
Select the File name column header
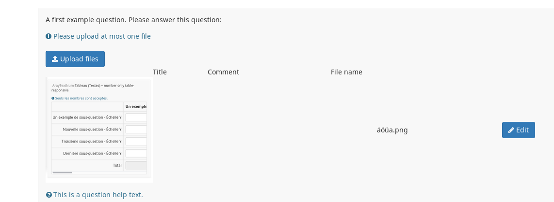tap(346, 72)
